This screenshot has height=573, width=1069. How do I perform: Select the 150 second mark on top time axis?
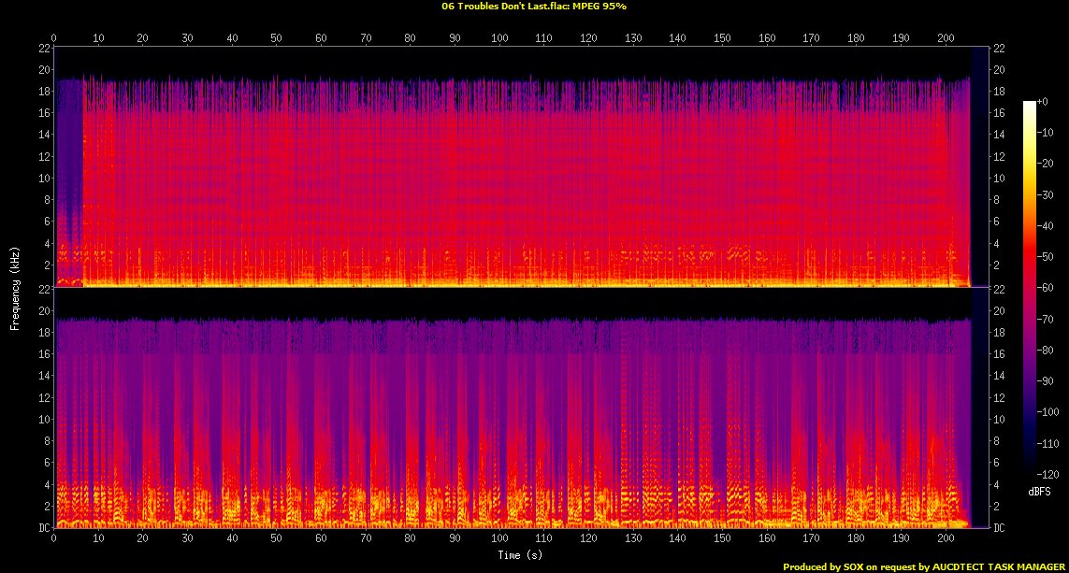point(722,38)
